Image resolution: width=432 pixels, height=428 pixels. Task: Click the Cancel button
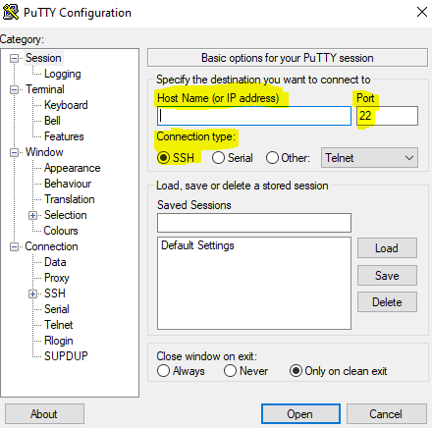click(386, 414)
